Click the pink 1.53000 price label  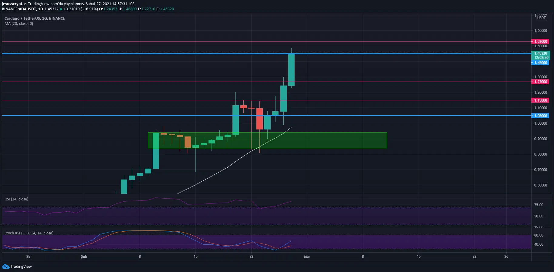540,41
